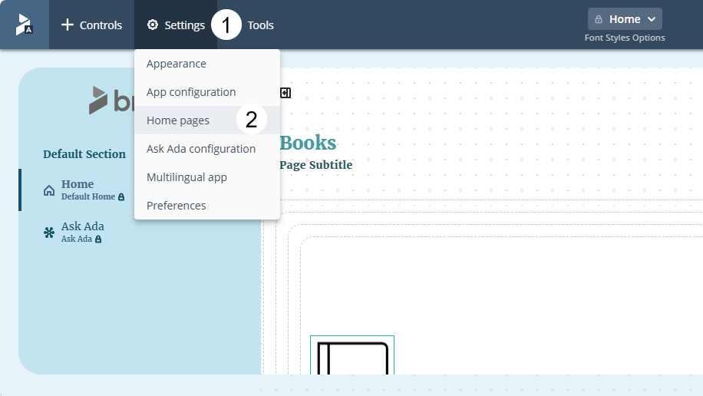
Task: Open the Tools menu
Action: coord(260,25)
